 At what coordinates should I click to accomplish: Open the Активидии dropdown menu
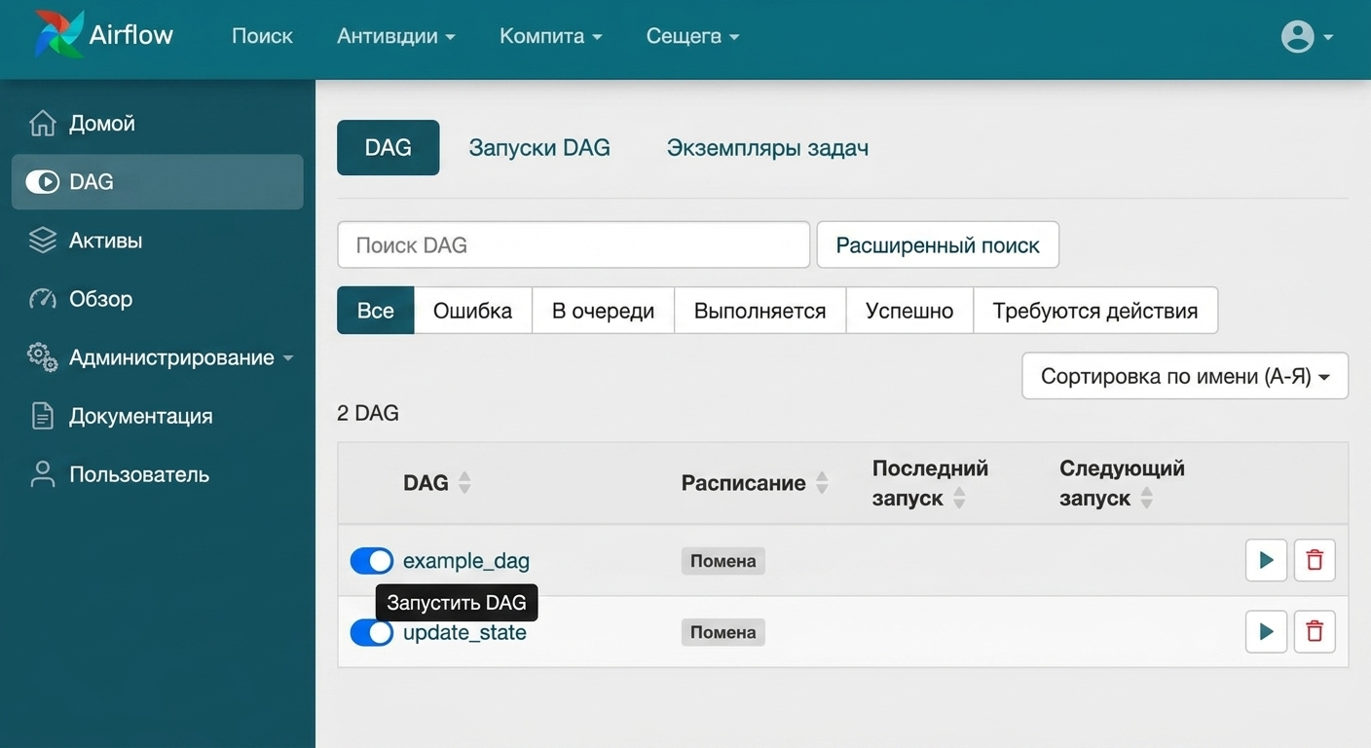(396, 36)
